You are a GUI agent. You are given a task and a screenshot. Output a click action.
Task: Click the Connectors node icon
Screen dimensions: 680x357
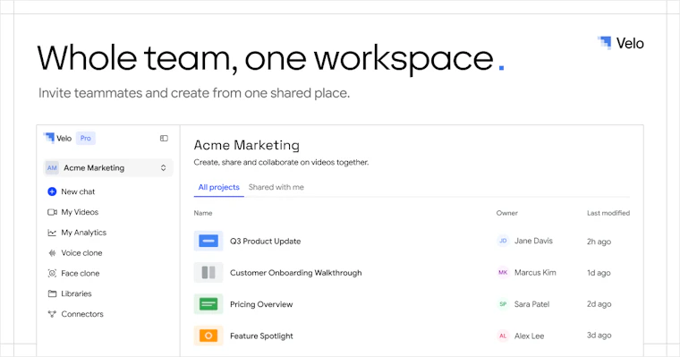point(52,314)
